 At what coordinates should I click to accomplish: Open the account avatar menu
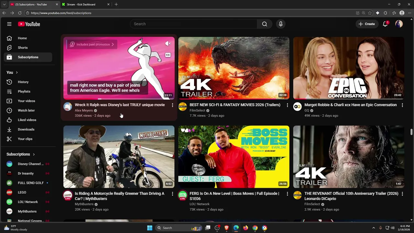click(399, 24)
